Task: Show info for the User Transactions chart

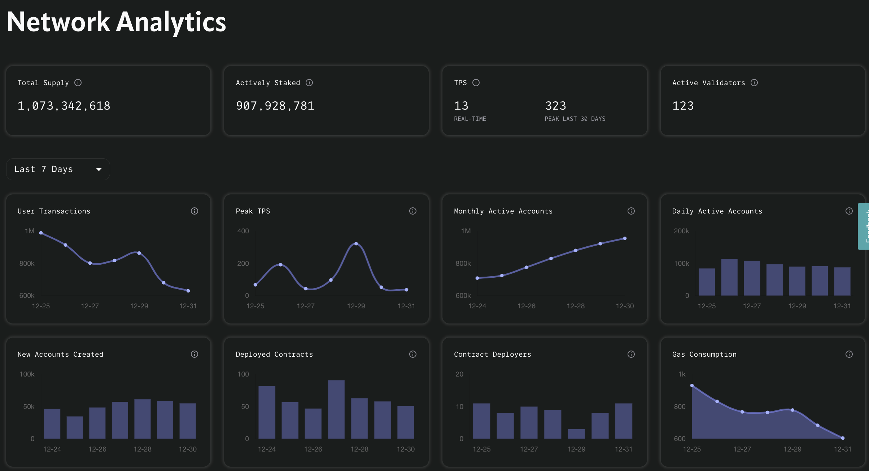Action: point(195,211)
